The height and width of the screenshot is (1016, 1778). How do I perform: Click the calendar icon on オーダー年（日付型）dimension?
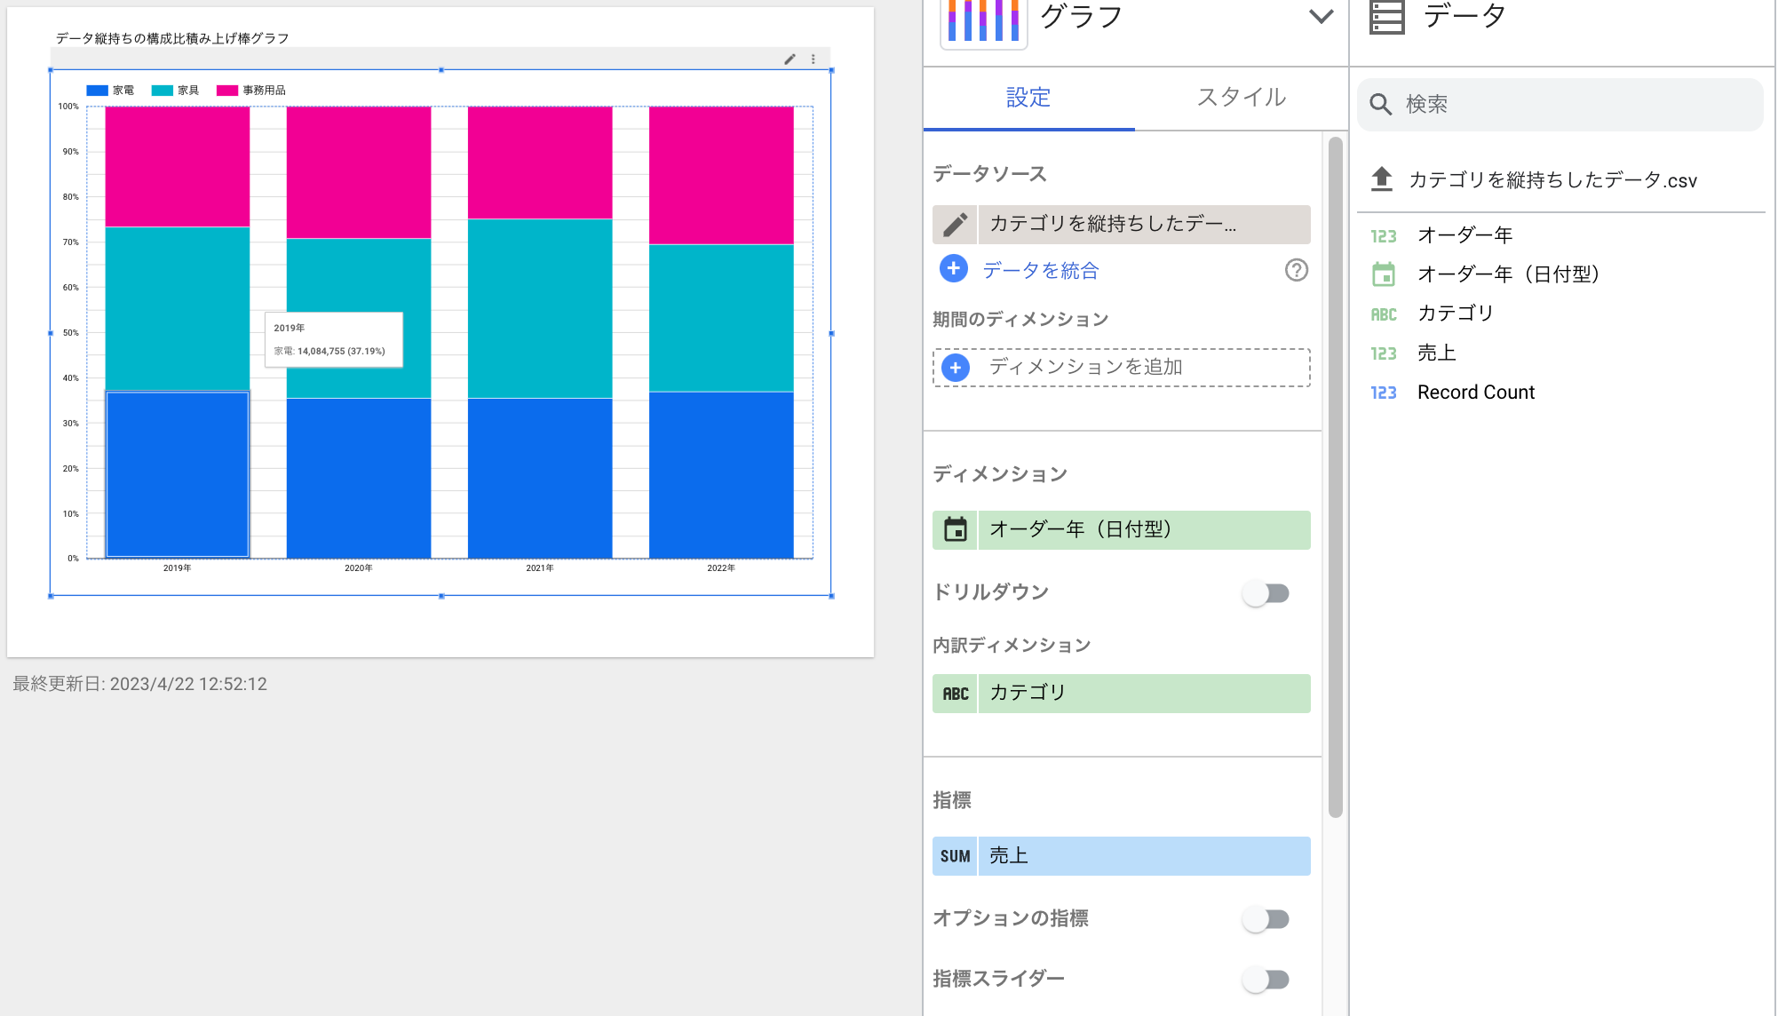(x=955, y=530)
